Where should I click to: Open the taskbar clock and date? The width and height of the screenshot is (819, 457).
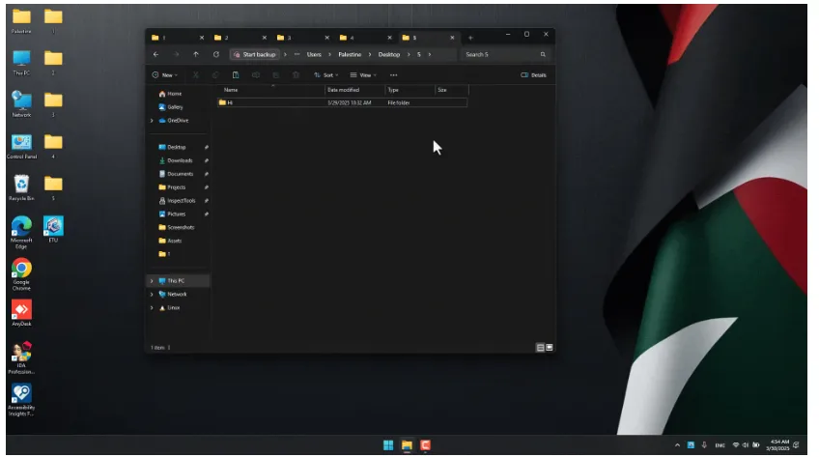[777, 445]
